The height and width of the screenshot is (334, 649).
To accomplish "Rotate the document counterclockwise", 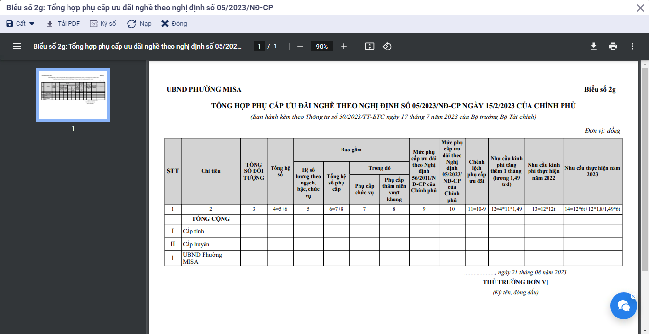I will pos(387,46).
